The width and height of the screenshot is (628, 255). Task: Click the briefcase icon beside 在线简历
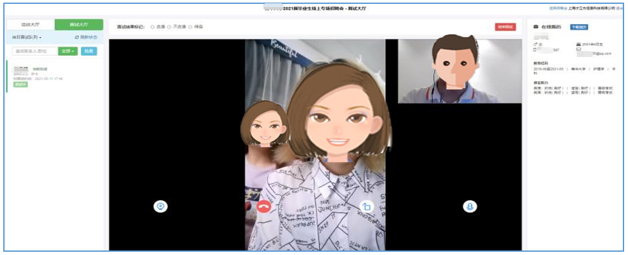coord(536,27)
